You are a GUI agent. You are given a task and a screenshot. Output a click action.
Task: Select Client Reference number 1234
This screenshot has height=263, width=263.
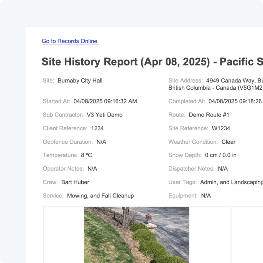coord(97,128)
